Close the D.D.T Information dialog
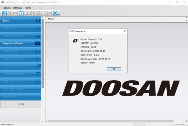The width and height of the screenshot is (188, 126). [x=125, y=31]
